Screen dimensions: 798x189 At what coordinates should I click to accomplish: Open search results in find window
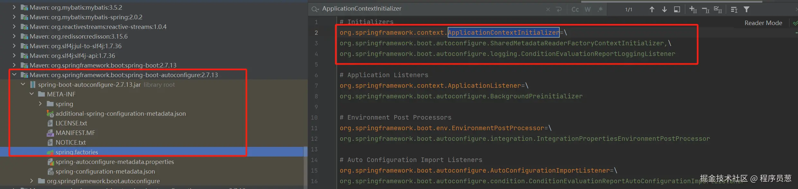677,9
